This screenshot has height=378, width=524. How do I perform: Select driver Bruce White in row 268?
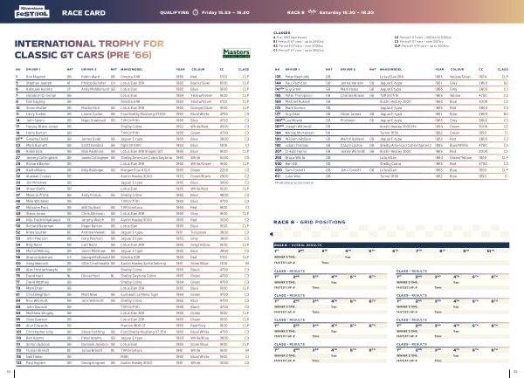tap(295, 158)
